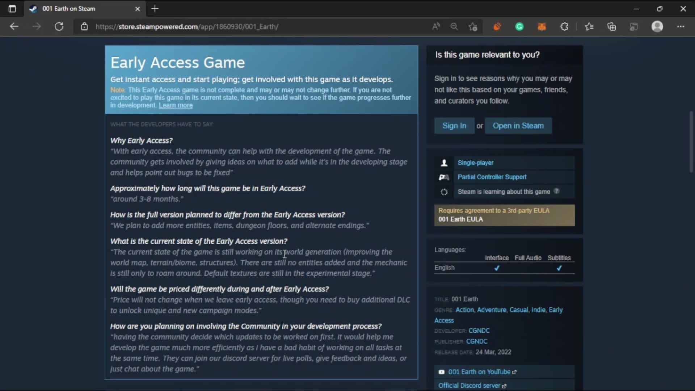Open the MetaMask fox extension icon
The image size is (695, 391).
point(542,26)
